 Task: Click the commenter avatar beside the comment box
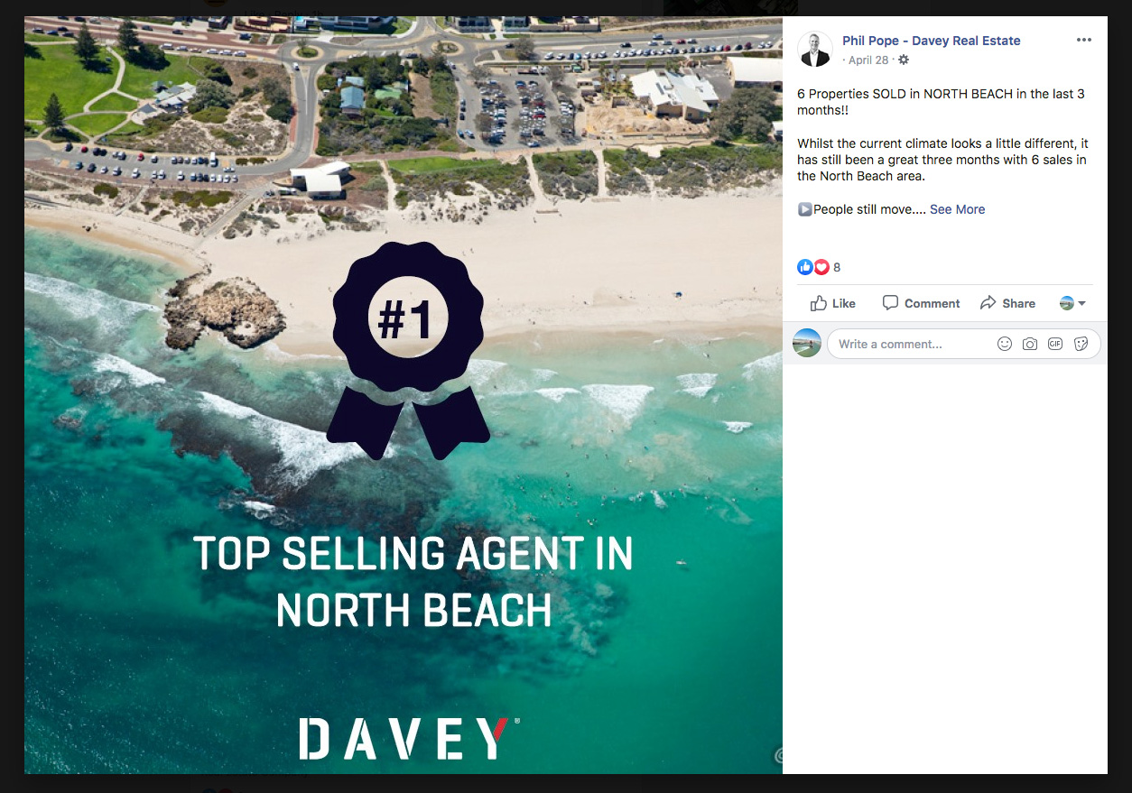pos(807,344)
